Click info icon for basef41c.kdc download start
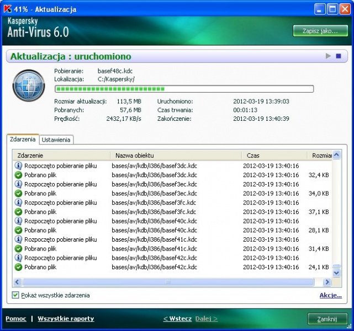This screenshot has height=331, width=354. (18, 239)
